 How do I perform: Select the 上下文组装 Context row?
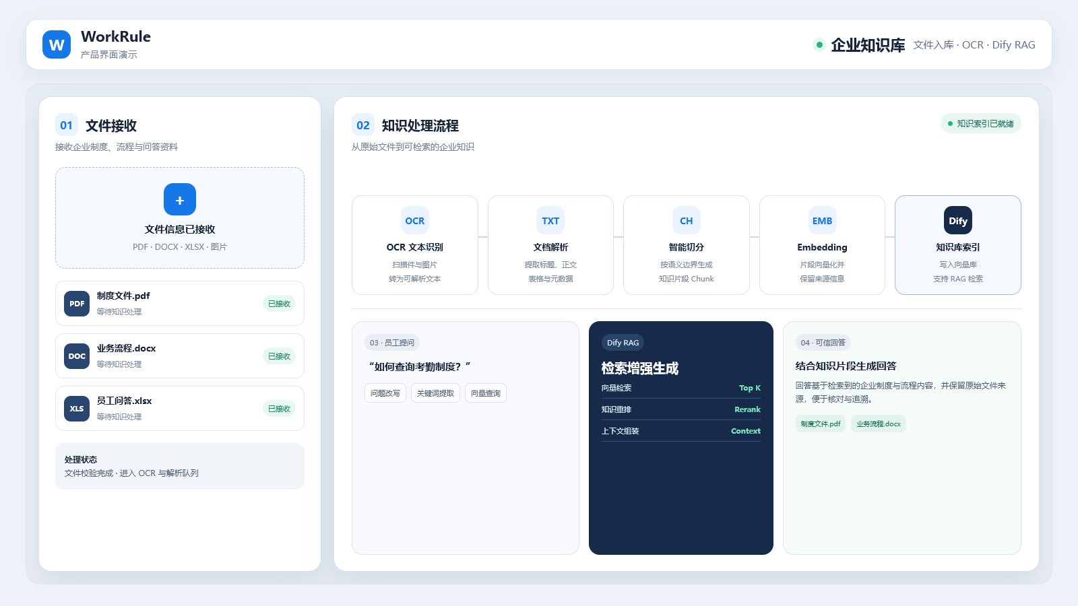click(681, 431)
